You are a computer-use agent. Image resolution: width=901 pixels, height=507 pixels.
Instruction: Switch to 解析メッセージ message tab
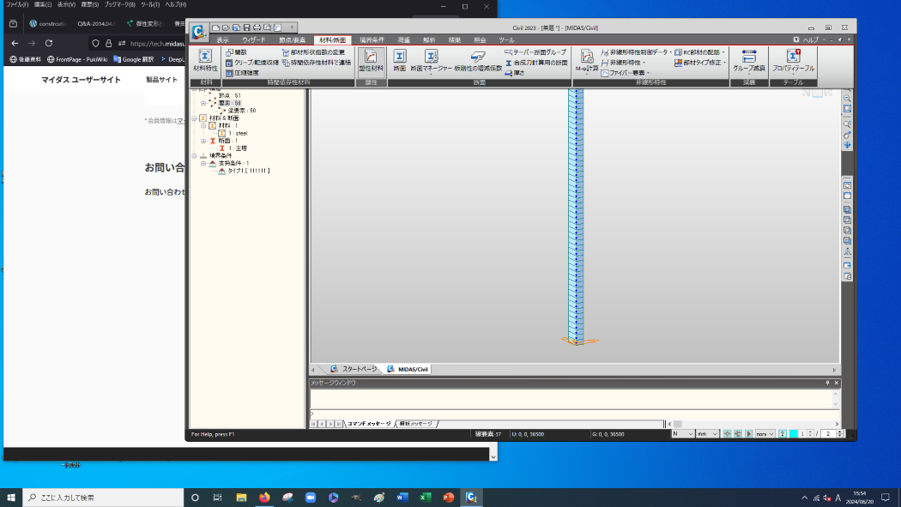(x=415, y=424)
